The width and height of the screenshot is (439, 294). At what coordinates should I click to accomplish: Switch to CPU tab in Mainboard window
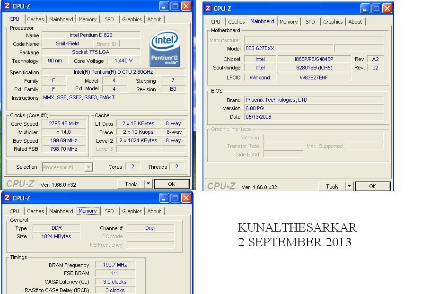[x=215, y=22]
